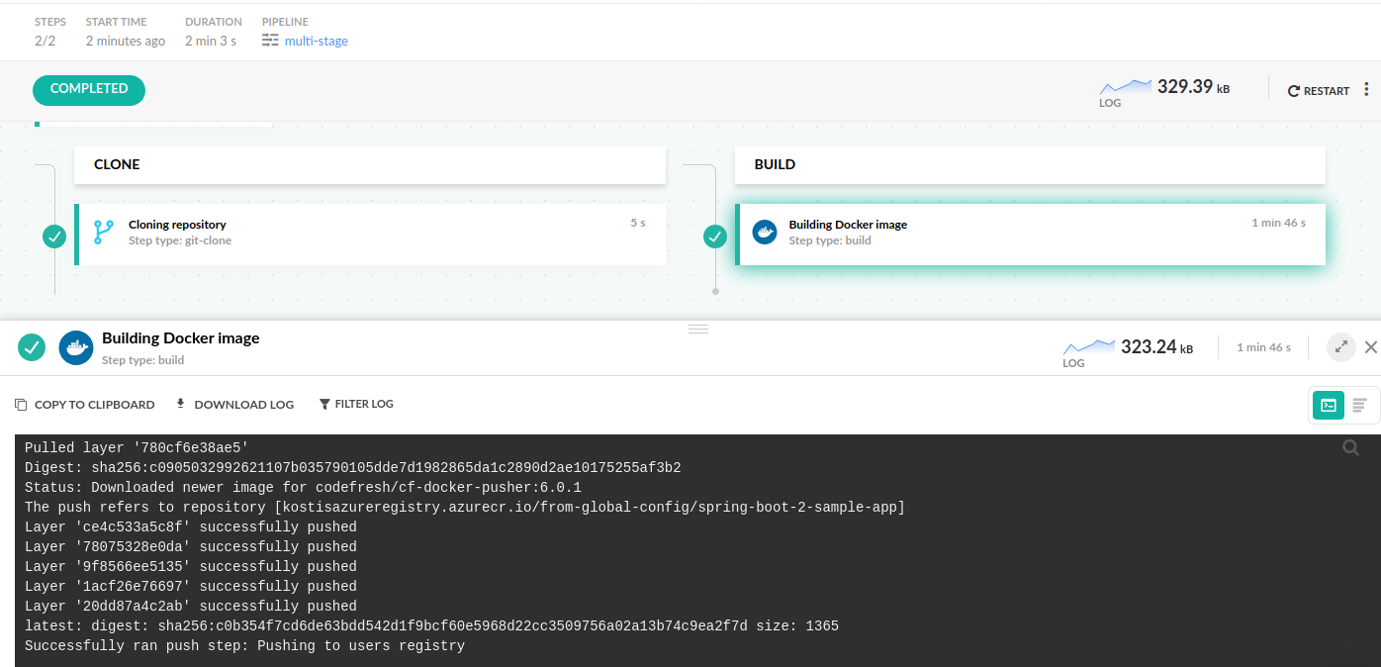Download the log file
The height and width of the screenshot is (667, 1381).
[x=234, y=404]
